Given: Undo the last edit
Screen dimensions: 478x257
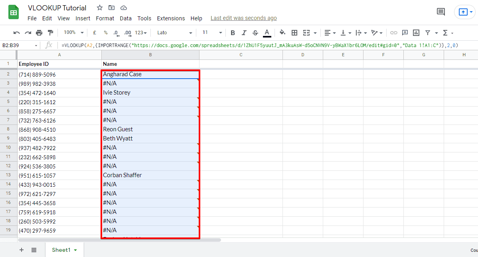Looking at the screenshot, I should [x=16, y=32].
